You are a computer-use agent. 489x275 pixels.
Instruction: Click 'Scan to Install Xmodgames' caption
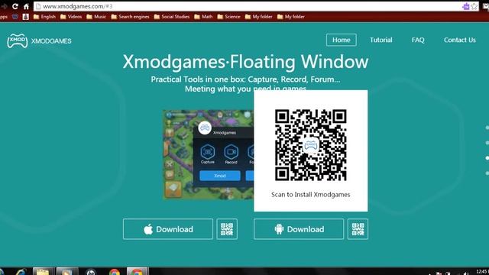coord(311,195)
